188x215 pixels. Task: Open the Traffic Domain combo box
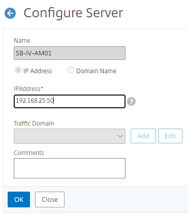(x=70, y=136)
